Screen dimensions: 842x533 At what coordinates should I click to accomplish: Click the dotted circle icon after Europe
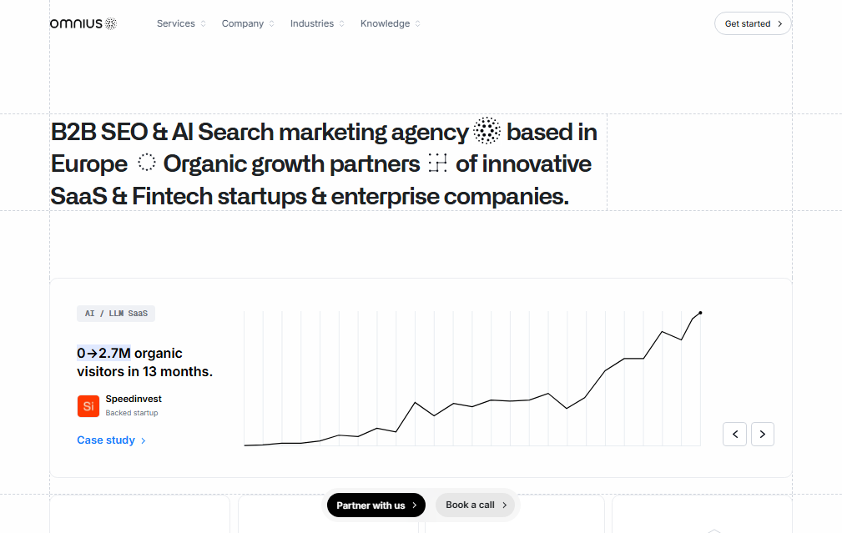(x=146, y=163)
